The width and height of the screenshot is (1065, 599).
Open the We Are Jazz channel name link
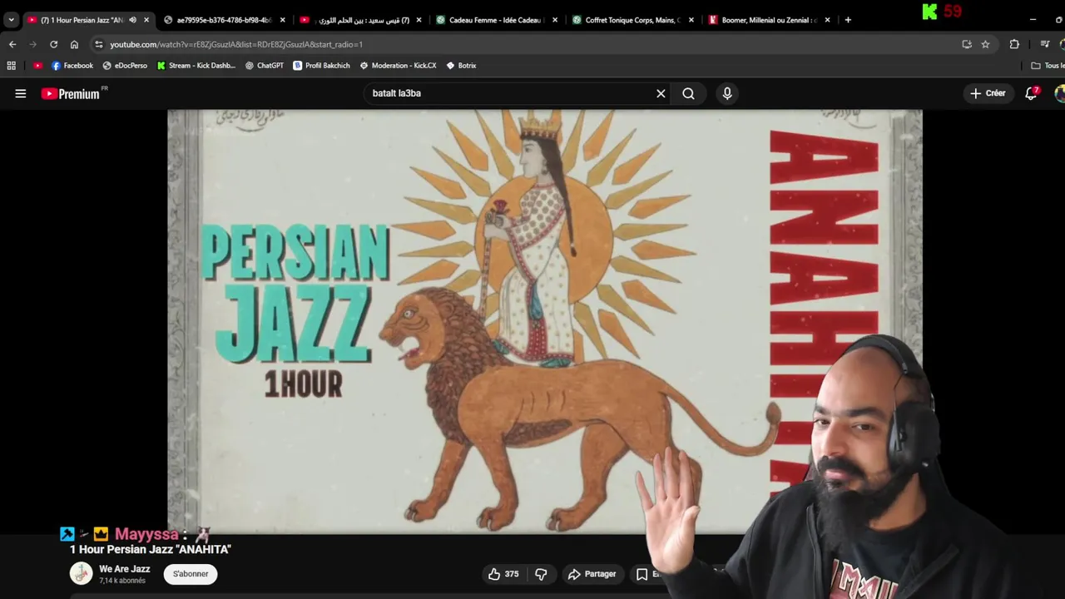click(125, 569)
